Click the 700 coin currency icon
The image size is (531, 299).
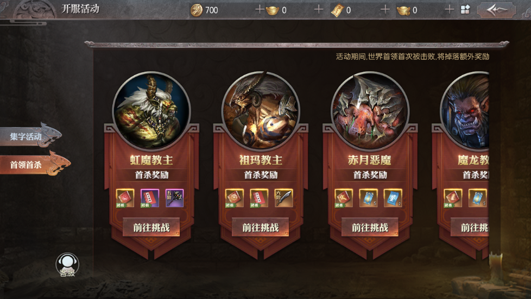[197, 10]
